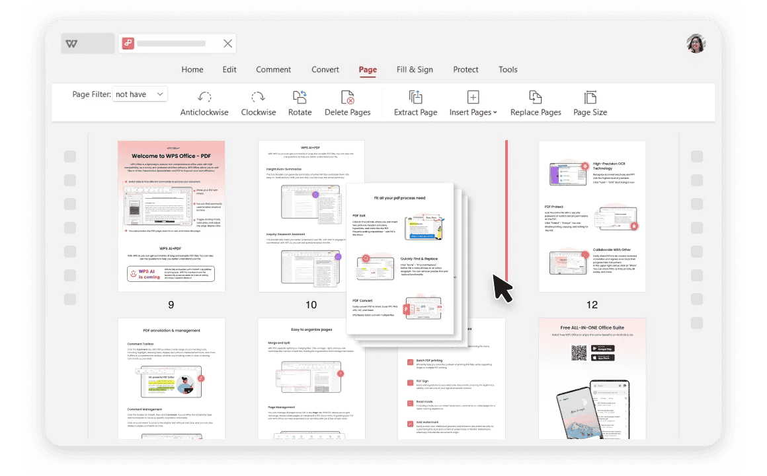Select page 9 thumbnail
This screenshot has height=476, width=767.
tap(171, 217)
